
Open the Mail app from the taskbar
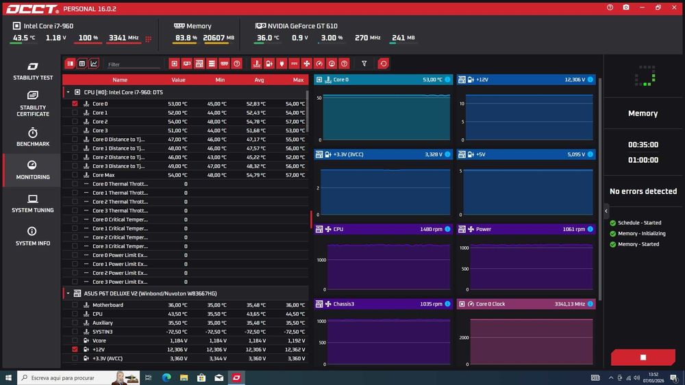click(x=219, y=377)
